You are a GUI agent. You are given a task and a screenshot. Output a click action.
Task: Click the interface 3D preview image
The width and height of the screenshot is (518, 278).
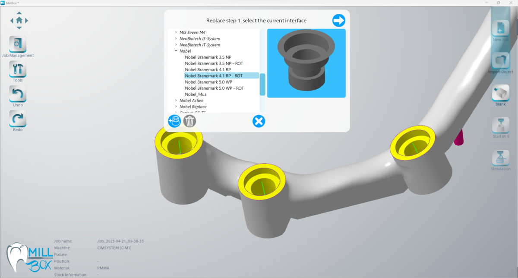coord(306,63)
